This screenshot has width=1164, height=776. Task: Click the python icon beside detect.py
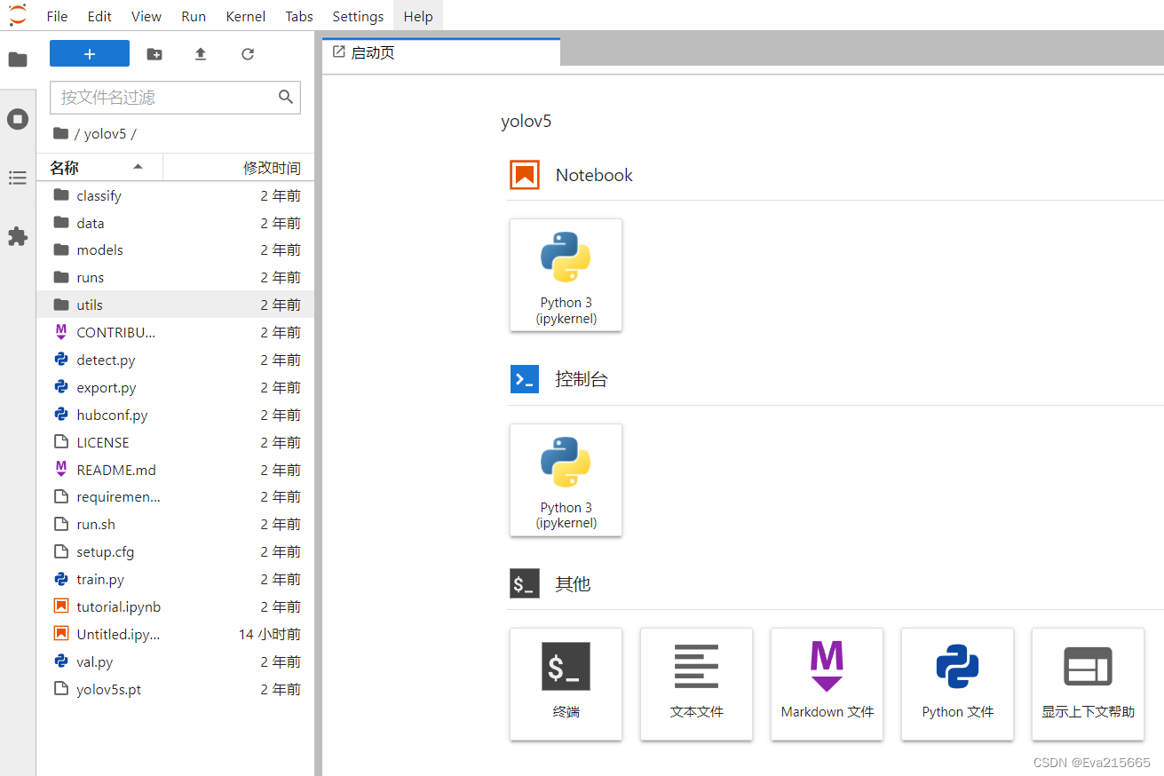(61, 360)
